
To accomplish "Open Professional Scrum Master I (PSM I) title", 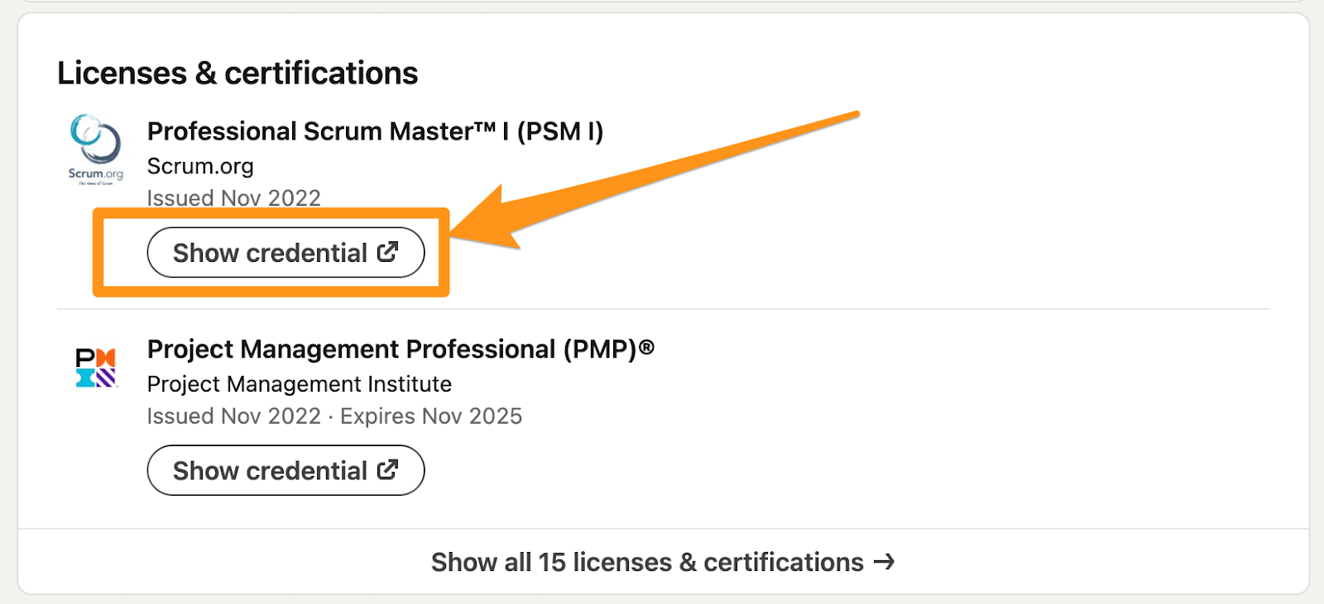I will pos(375,131).
